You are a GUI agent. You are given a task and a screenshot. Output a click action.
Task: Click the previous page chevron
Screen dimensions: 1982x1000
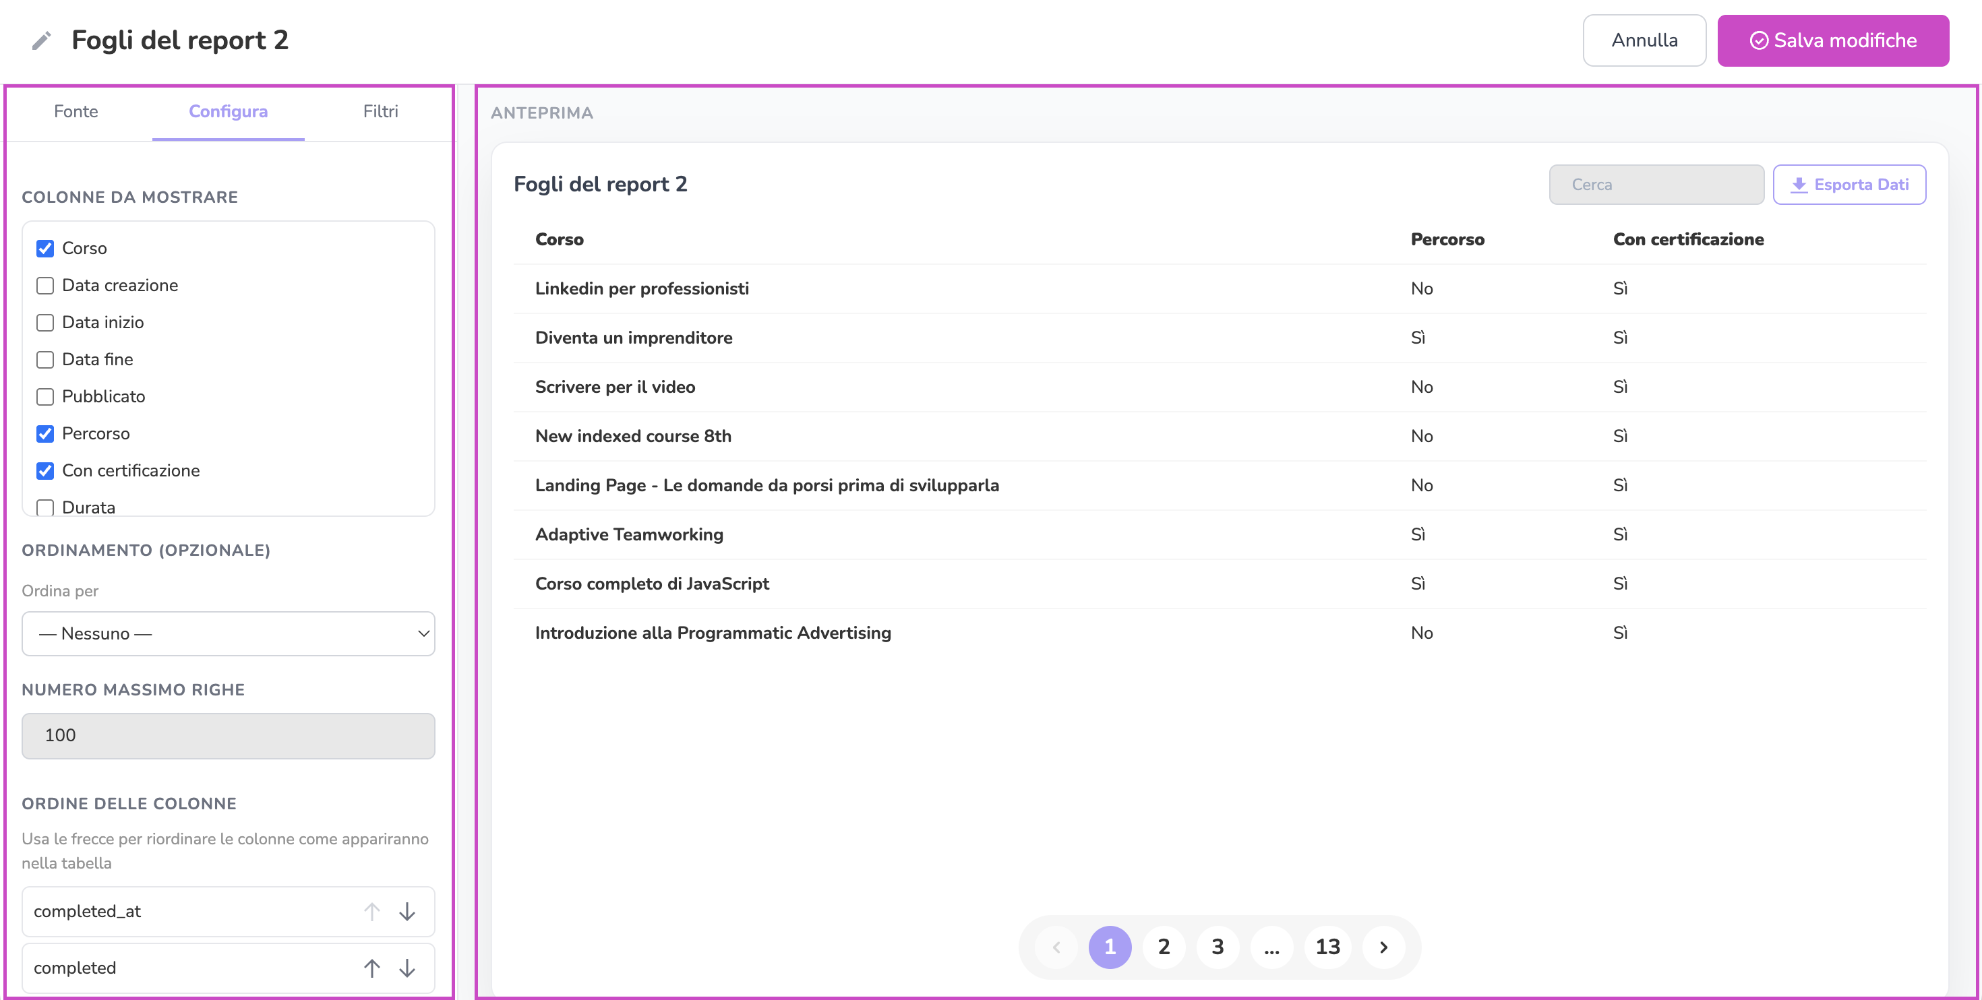pyautogui.click(x=1056, y=947)
